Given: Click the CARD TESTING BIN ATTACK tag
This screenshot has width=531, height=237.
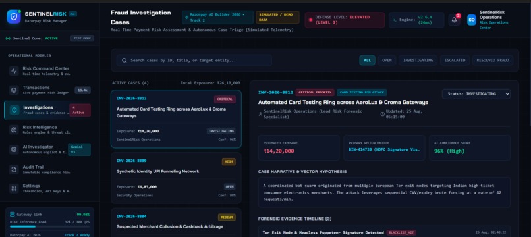Looking at the screenshot, I should (362, 92).
